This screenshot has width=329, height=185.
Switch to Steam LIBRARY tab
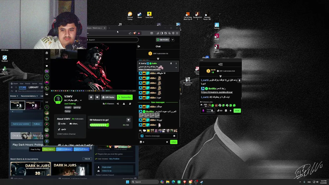point(33,87)
